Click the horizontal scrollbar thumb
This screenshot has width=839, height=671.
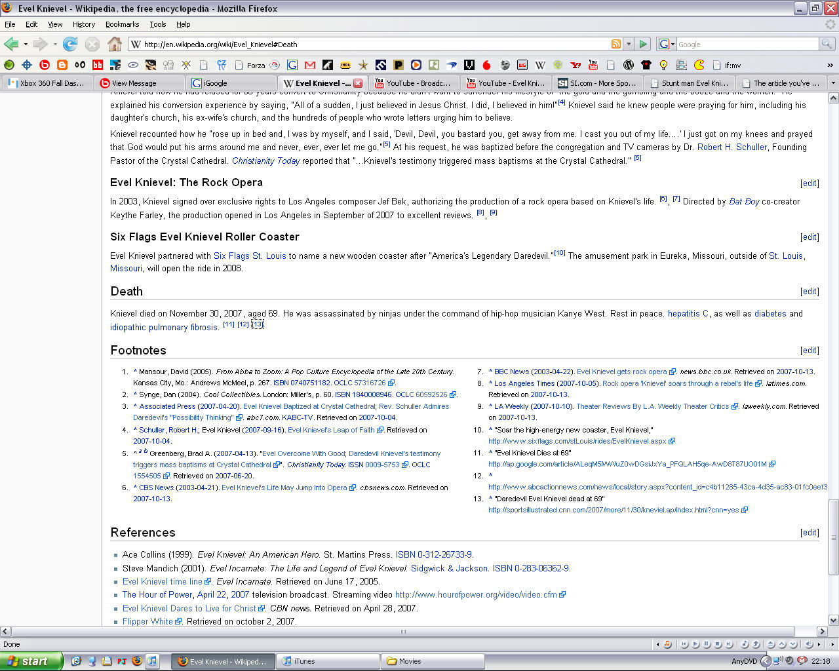(403, 632)
